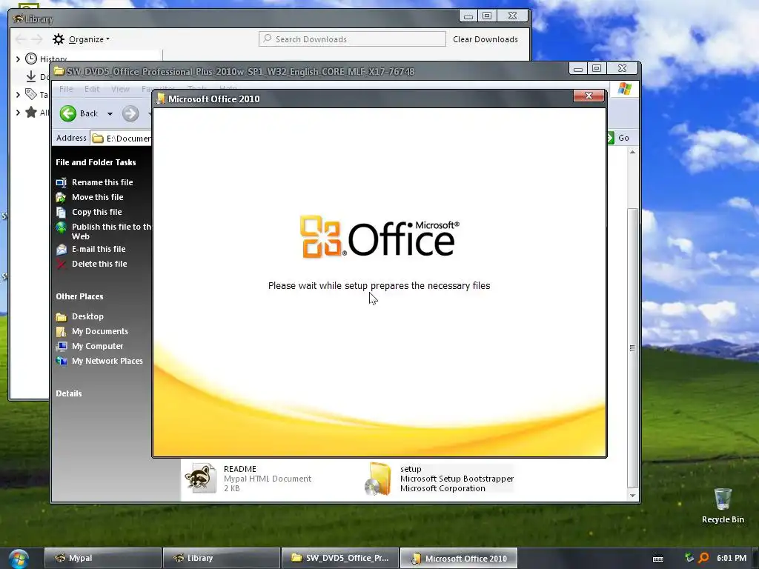This screenshot has width=759, height=569.
Task: Click the 'Mypal HTML Document' text
Action: 268,479
